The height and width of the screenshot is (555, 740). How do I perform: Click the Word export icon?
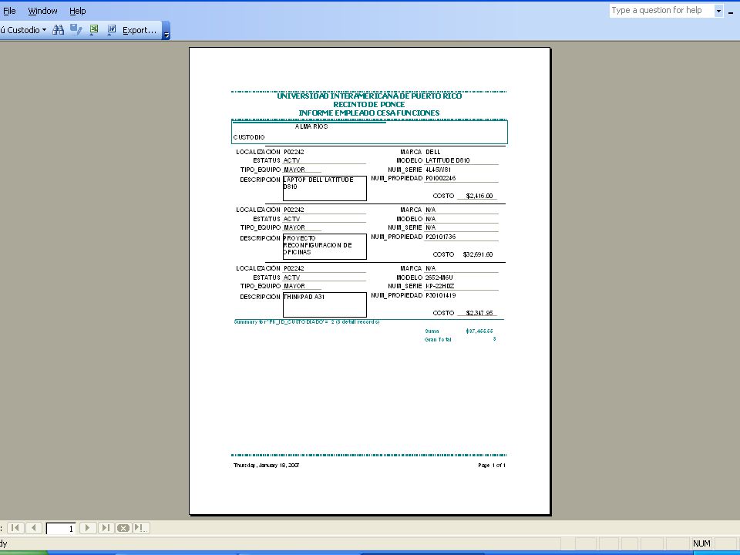tap(112, 30)
